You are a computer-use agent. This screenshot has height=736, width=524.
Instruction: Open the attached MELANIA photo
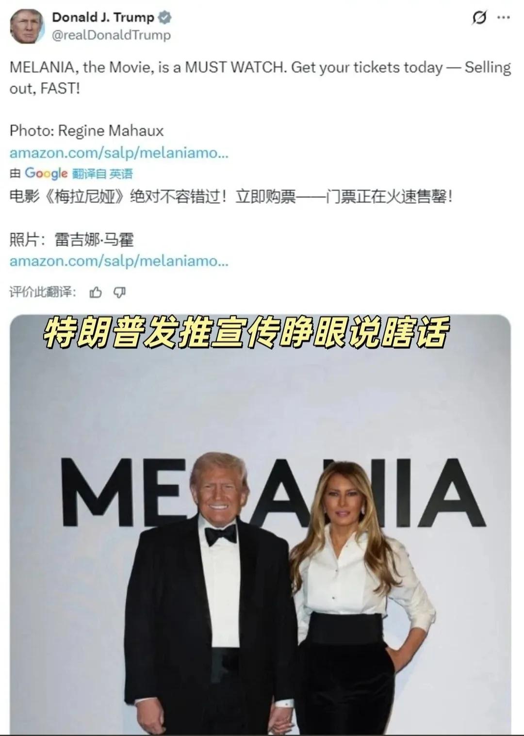pyautogui.click(x=260, y=525)
